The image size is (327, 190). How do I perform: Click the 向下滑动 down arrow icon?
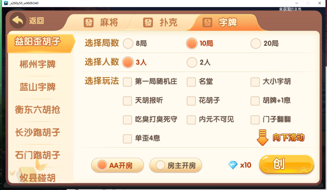262,138
